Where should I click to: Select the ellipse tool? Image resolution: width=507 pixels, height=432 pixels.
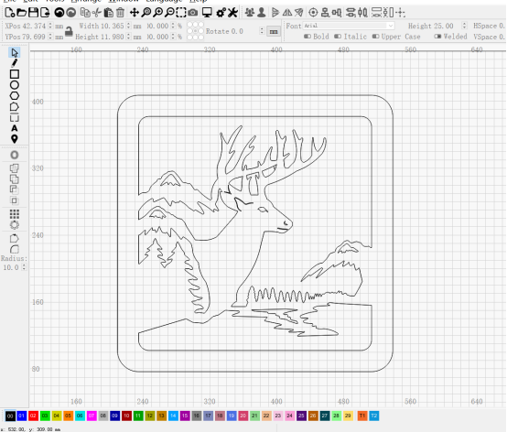click(15, 85)
